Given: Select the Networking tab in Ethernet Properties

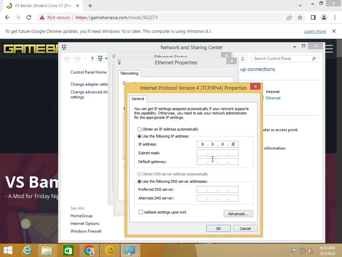Looking at the screenshot, I should coord(129,73).
